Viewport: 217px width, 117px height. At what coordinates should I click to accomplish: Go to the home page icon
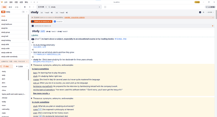point(25,7)
